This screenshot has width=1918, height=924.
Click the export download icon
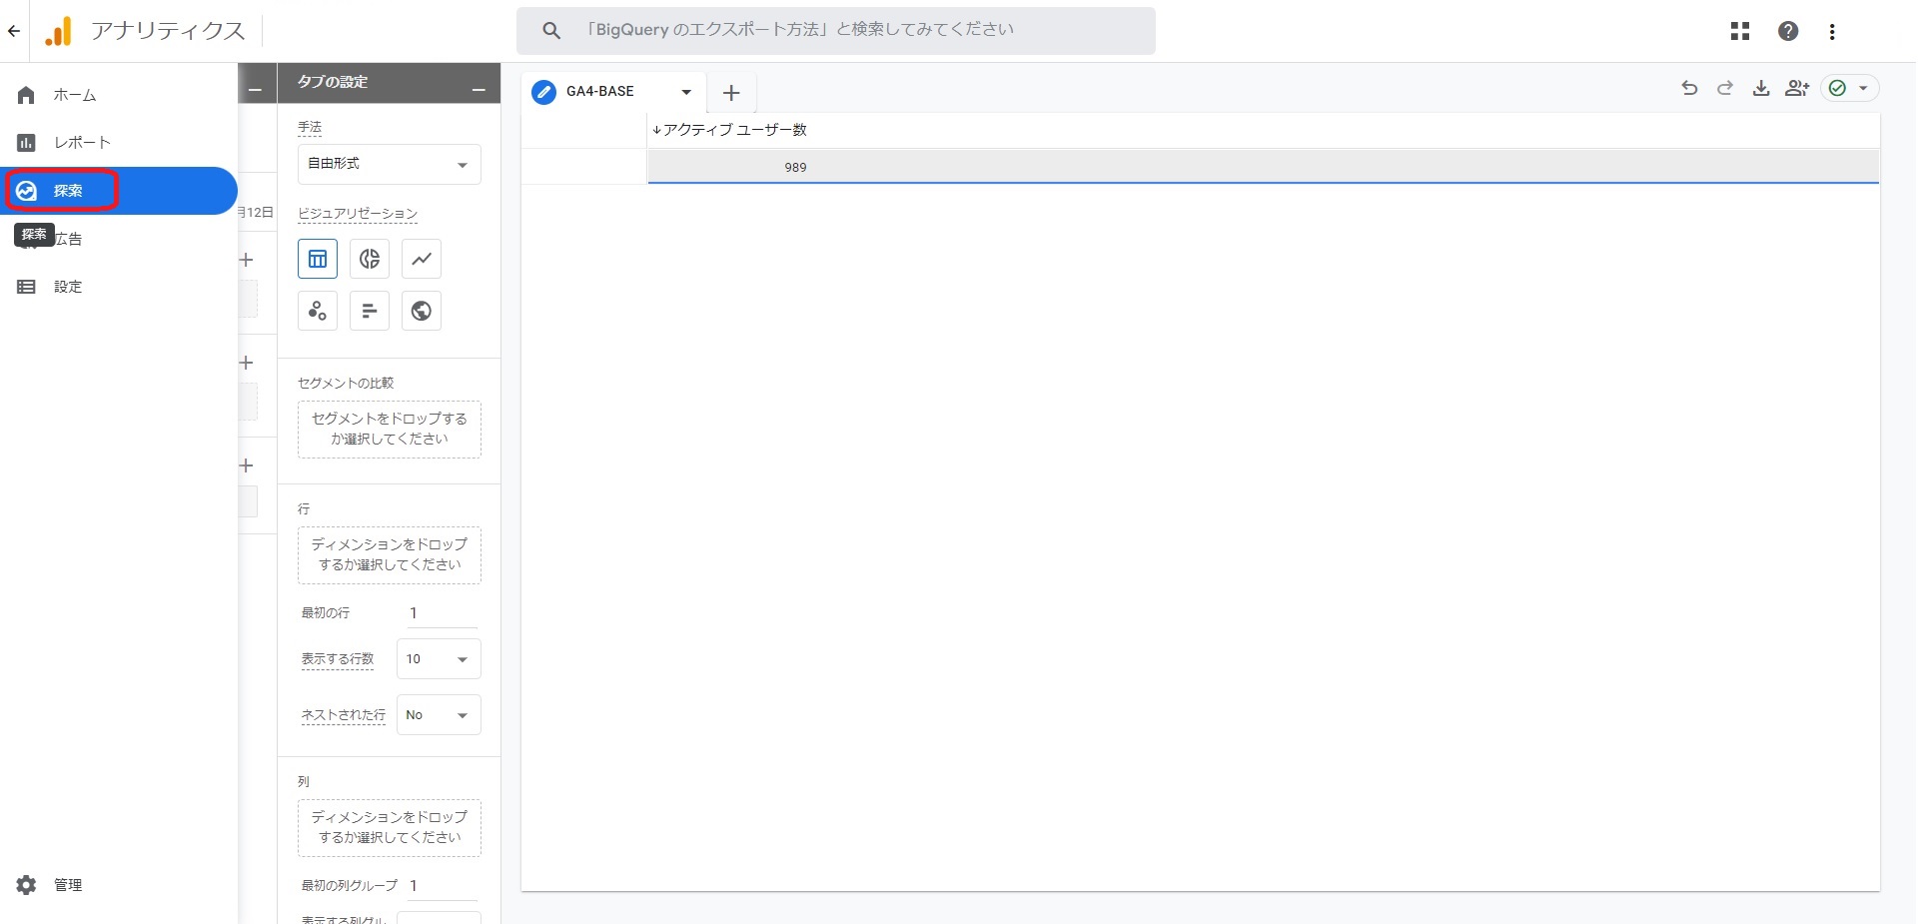(x=1761, y=88)
